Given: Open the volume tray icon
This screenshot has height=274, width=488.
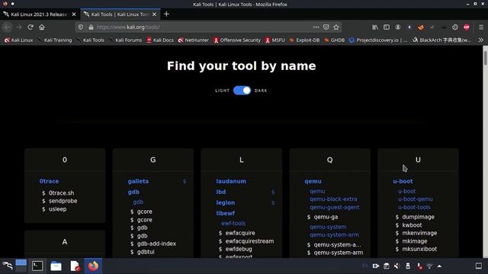Looking at the screenshot, I should 396,266.
